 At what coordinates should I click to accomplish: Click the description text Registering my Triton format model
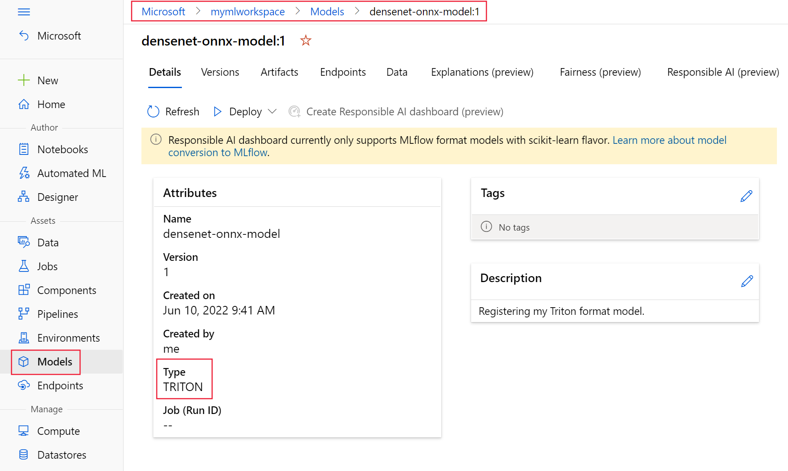(561, 311)
